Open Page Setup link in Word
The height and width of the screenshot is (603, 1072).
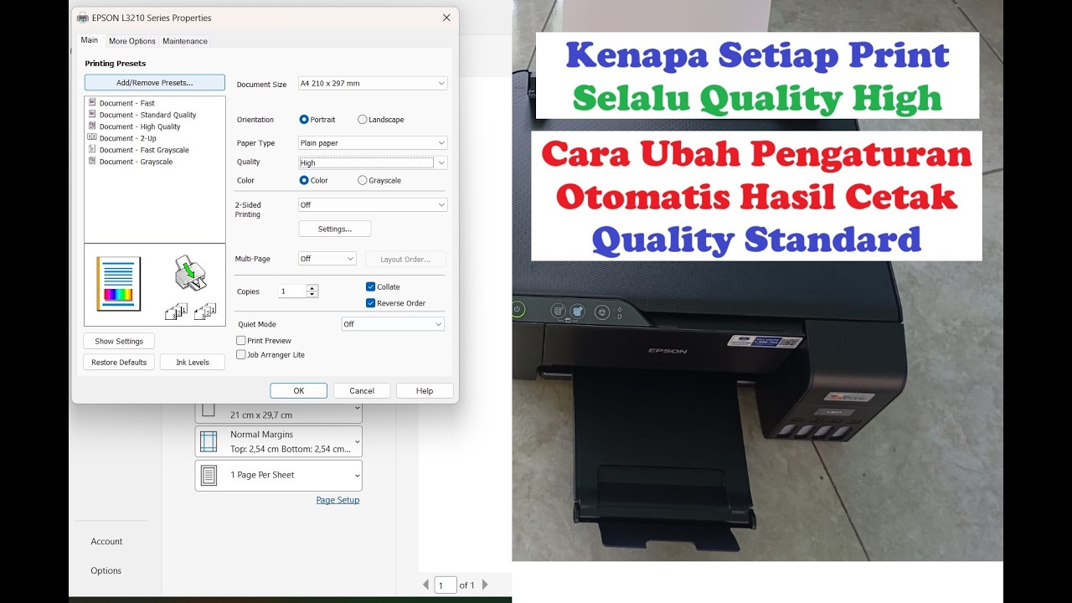pos(338,500)
